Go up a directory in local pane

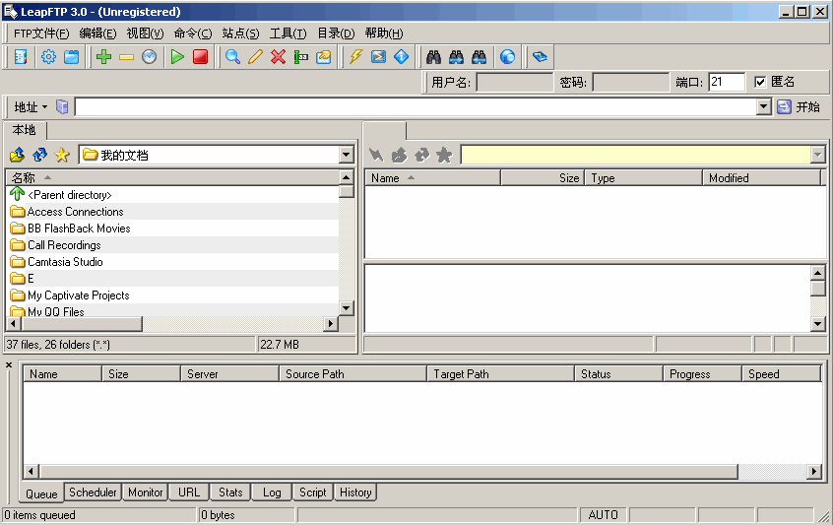click(17, 155)
